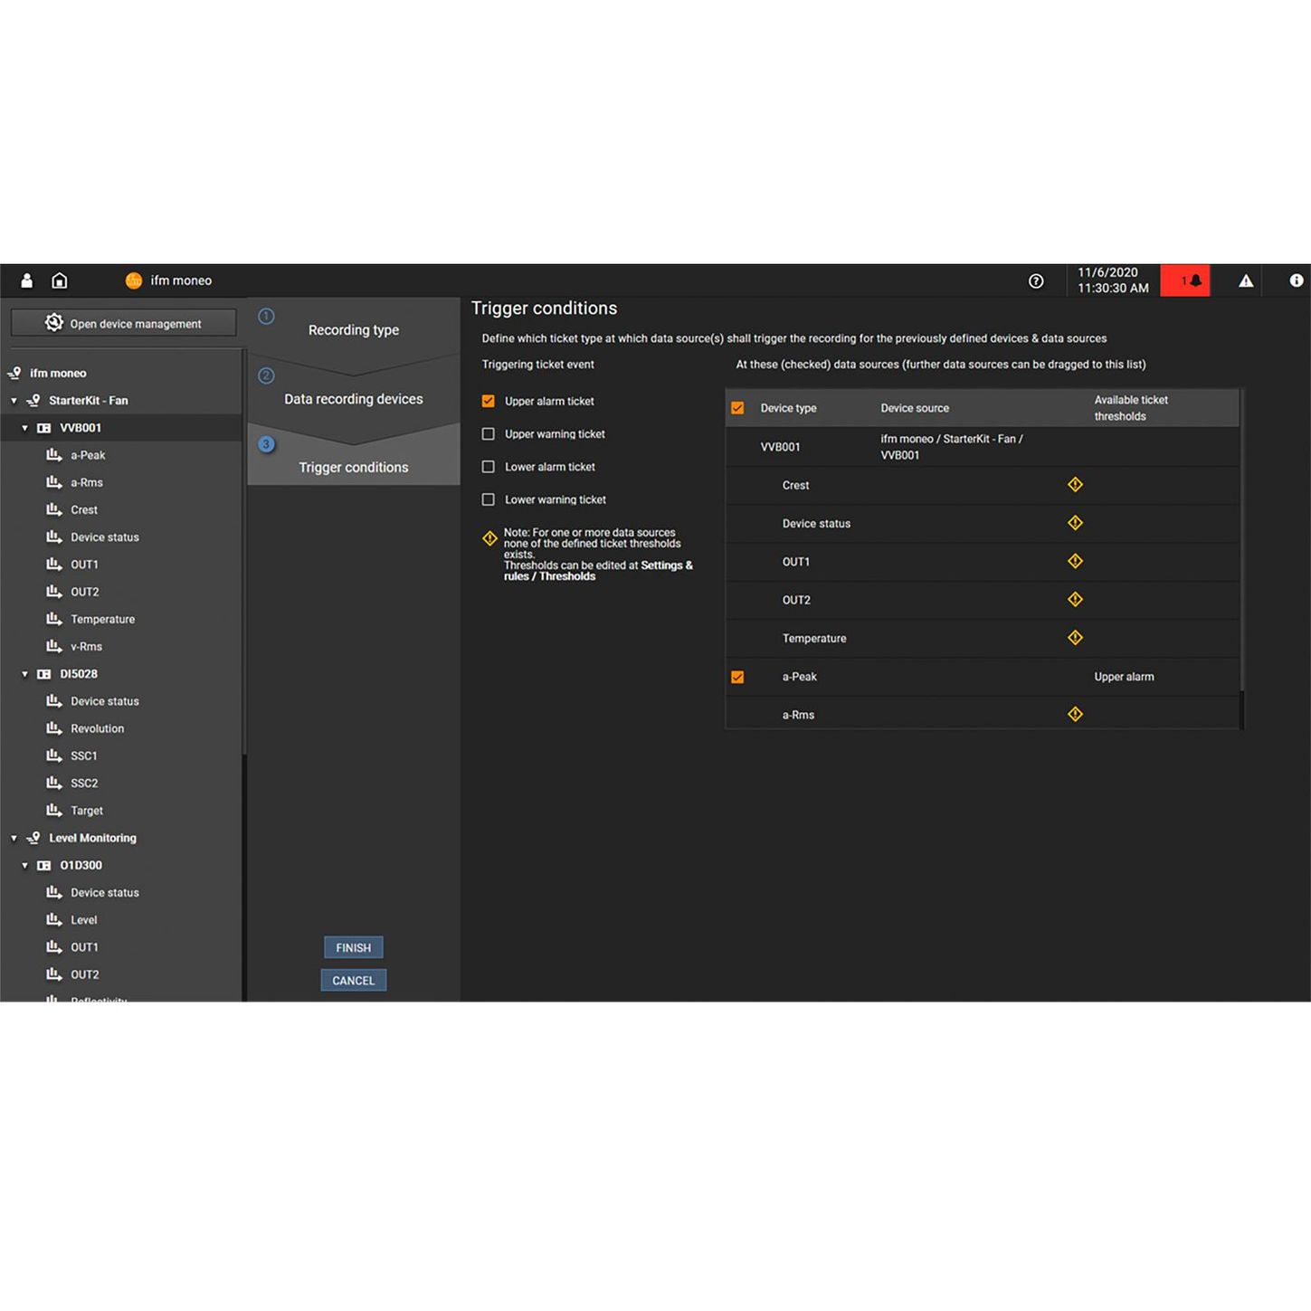This screenshot has width=1311, height=1311.
Task: Open the help question mark icon
Action: click(1036, 281)
